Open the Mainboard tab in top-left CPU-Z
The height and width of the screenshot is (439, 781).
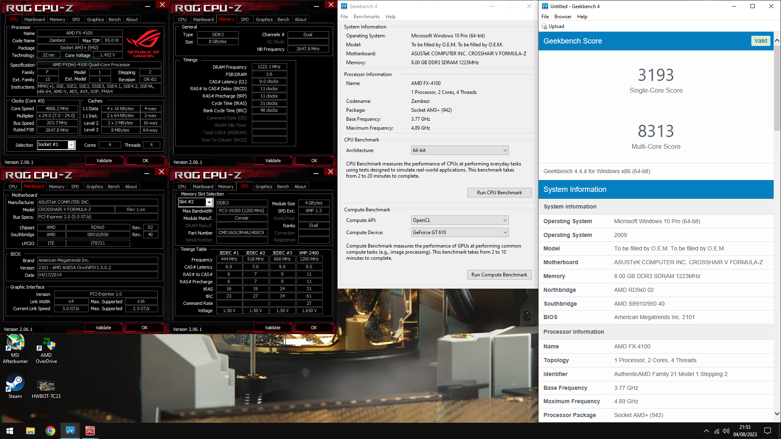pyautogui.click(x=35, y=20)
